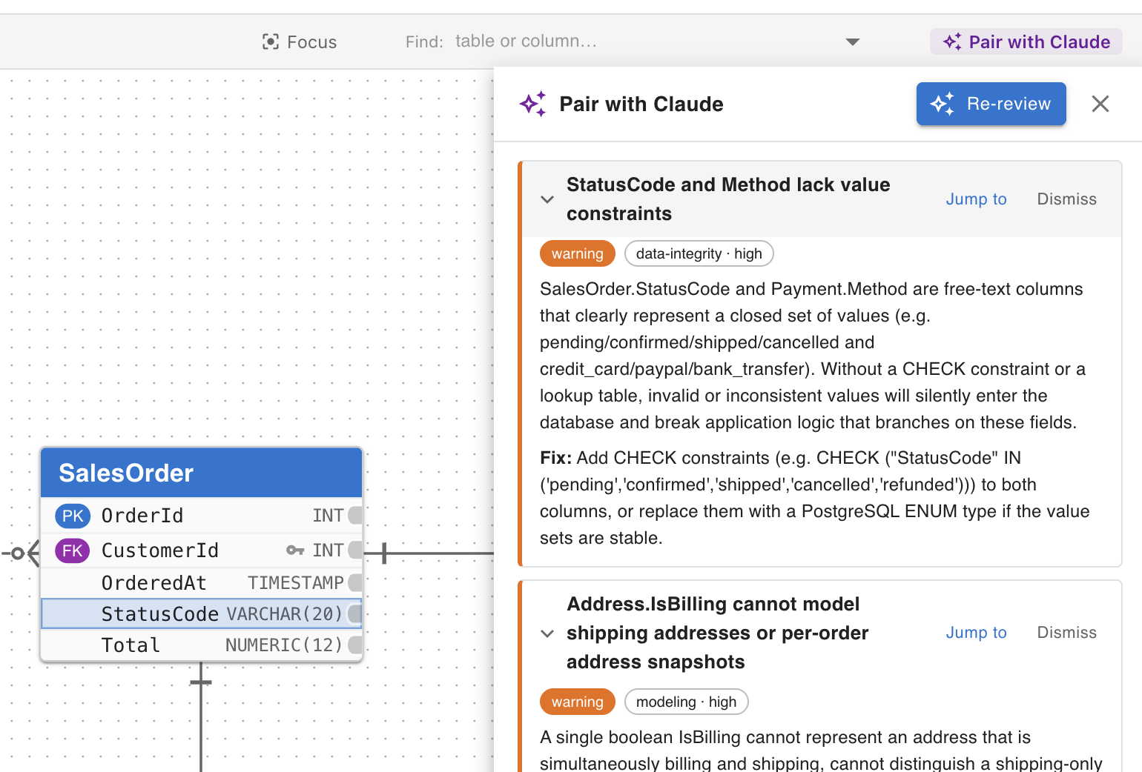Jump to the StatusCode and Method finding
1142x772 pixels.
tap(976, 199)
